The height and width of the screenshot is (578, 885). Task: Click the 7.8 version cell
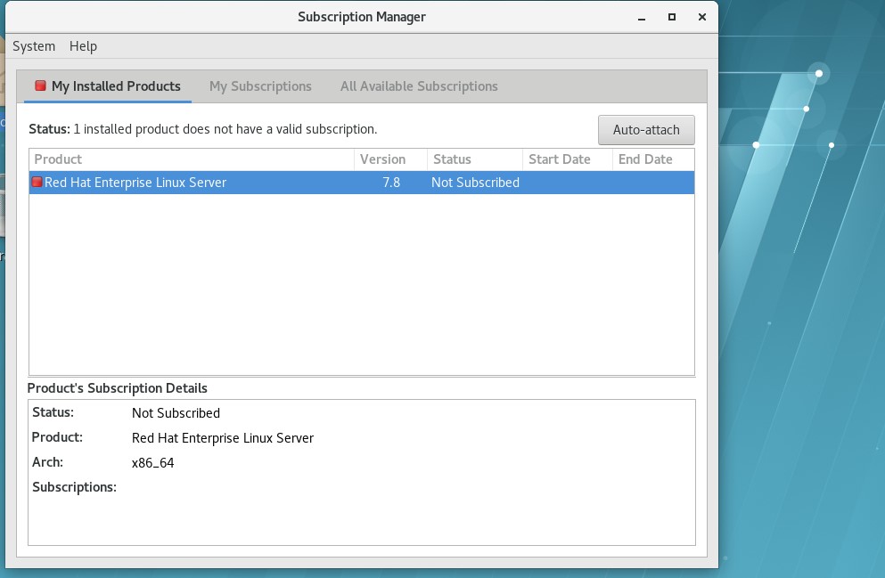[391, 183]
